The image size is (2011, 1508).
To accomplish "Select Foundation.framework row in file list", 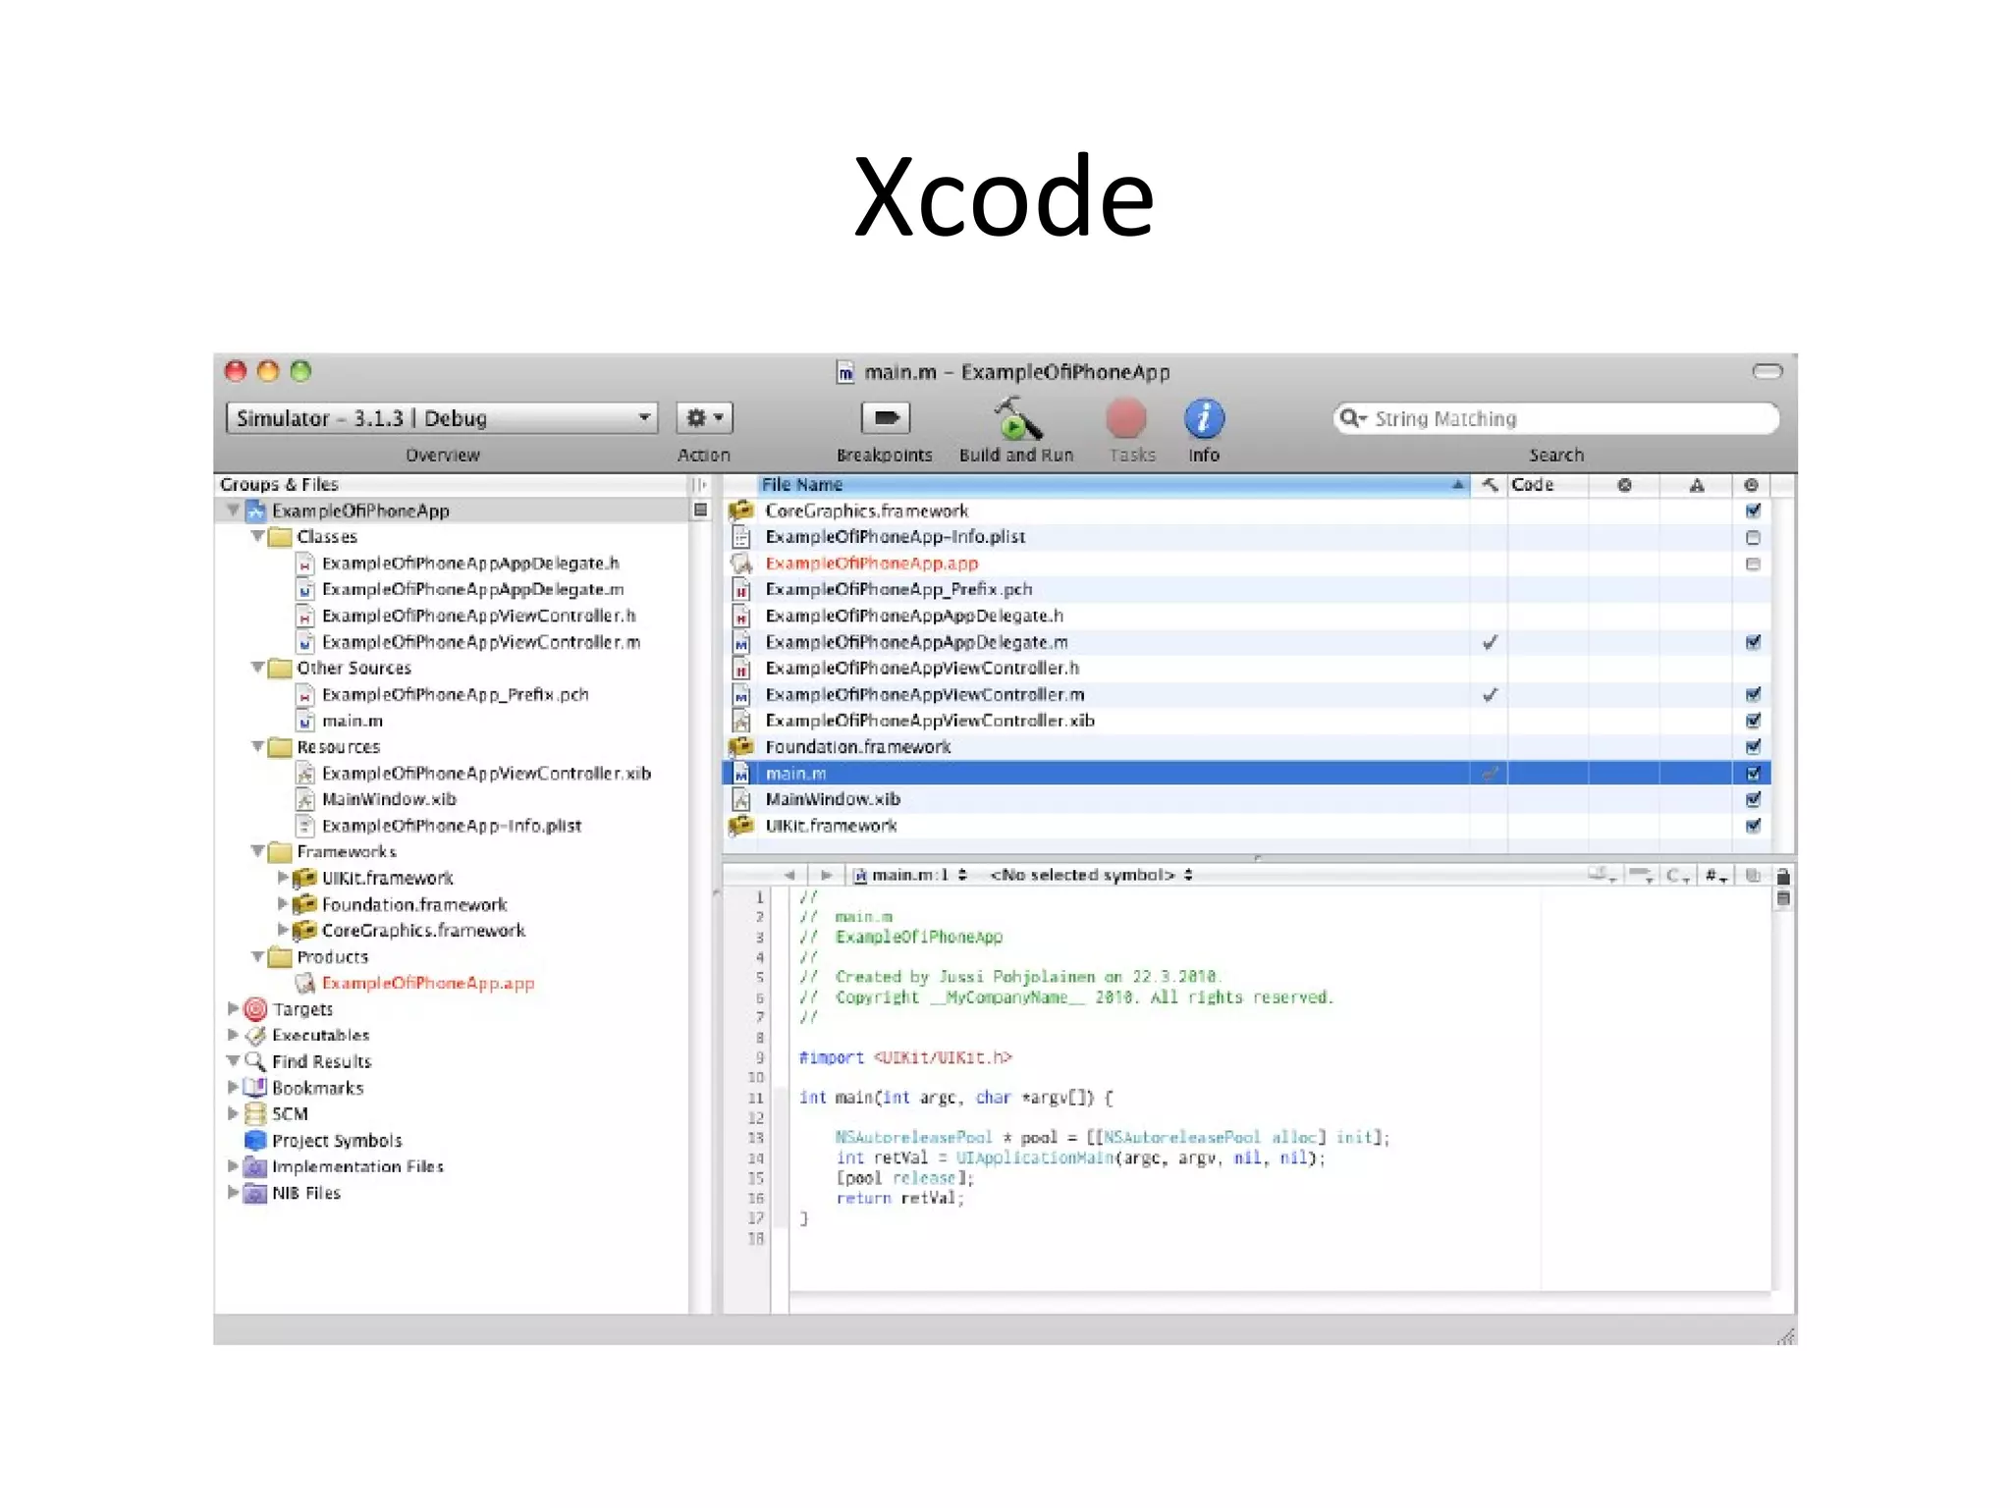I will point(1247,747).
